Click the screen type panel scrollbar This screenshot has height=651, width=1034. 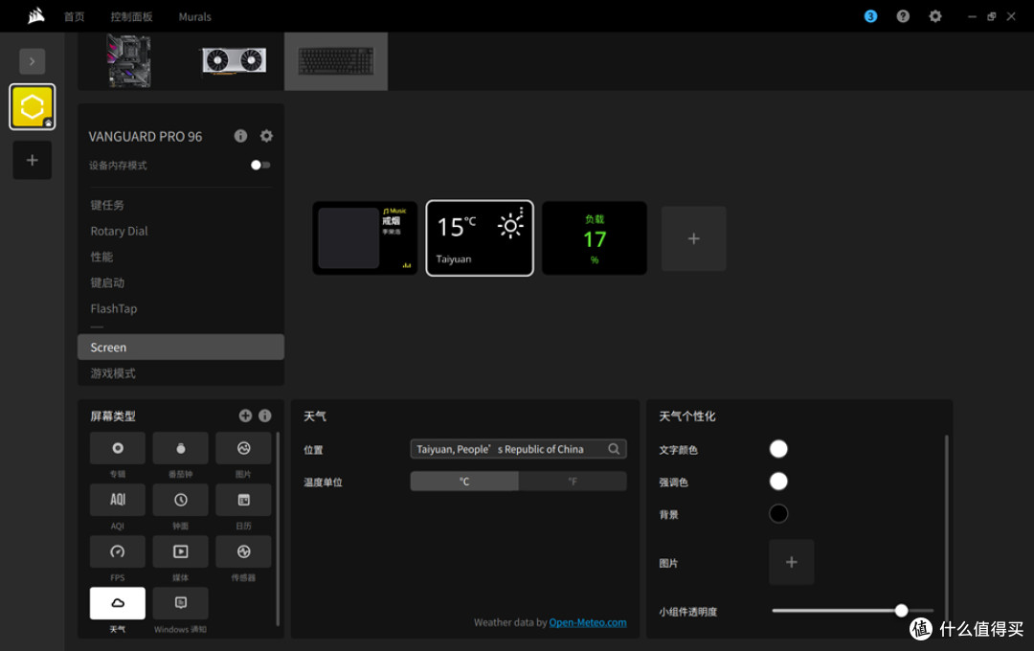coord(278,529)
